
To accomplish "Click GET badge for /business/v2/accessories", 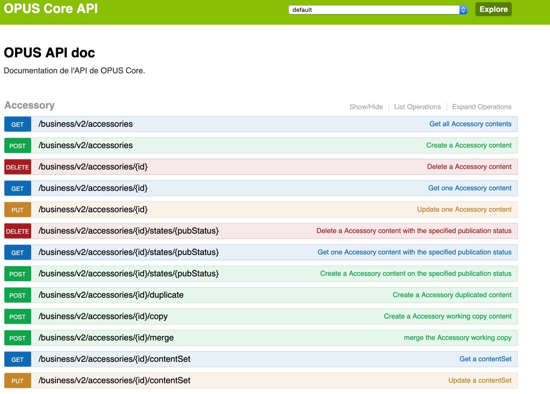I will coord(18,124).
